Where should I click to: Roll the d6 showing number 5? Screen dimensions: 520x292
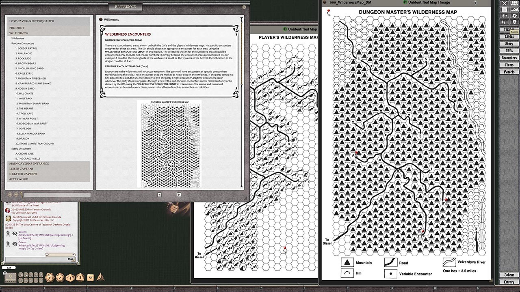(x=90, y=277)
